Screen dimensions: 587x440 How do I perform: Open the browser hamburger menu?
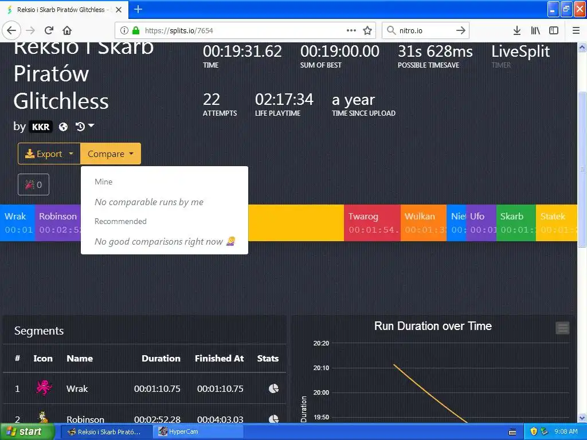(576, 30)
